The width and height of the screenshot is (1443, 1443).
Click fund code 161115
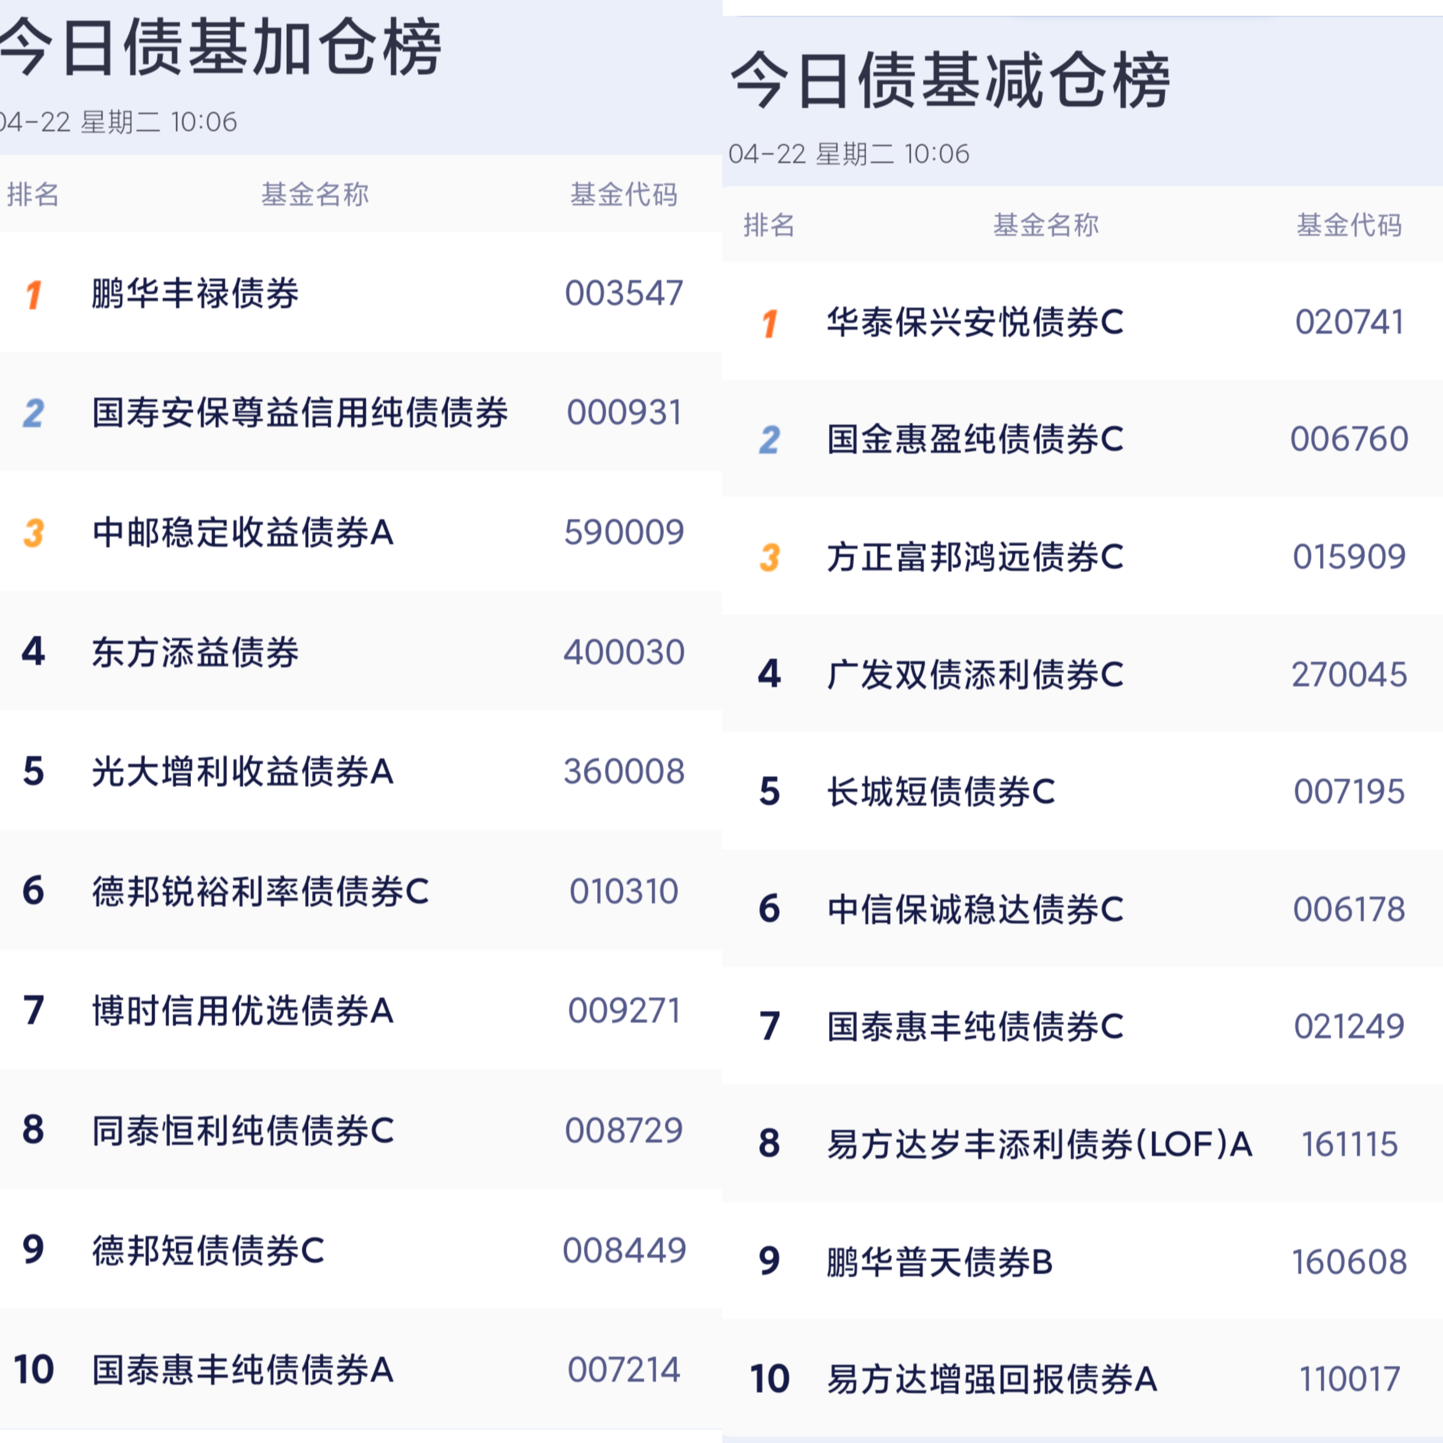1349,1144
